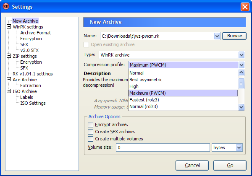Screen dimensions: 252x176
Task: Select New Archive in the tree
Action: [25, 21]
